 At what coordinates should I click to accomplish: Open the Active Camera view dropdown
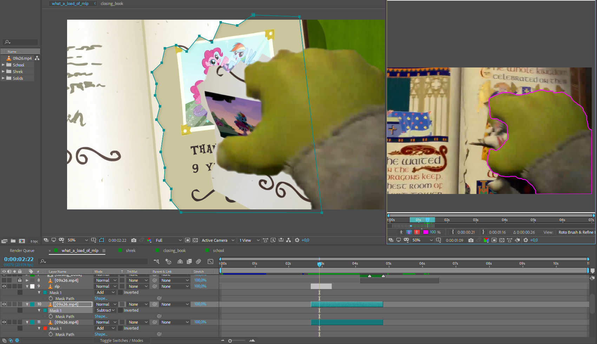[x=218, y=240]
